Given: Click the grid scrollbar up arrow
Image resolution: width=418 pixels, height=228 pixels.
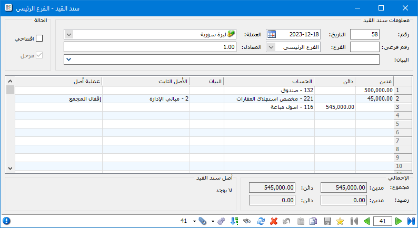Looking at the screenshot, I should click(x=10, y=81).
